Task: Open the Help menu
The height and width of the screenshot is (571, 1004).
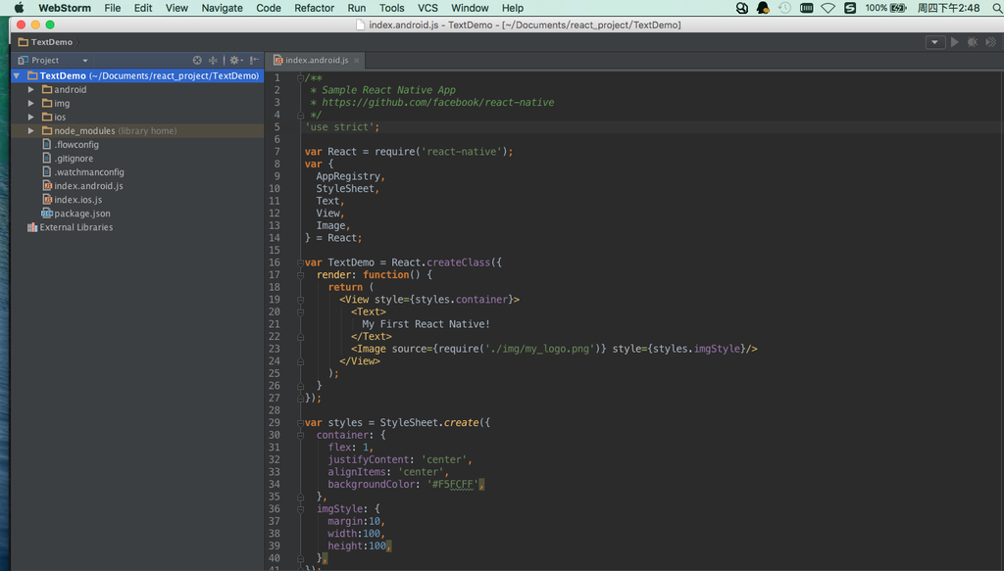Action: (x=512, y=8)
